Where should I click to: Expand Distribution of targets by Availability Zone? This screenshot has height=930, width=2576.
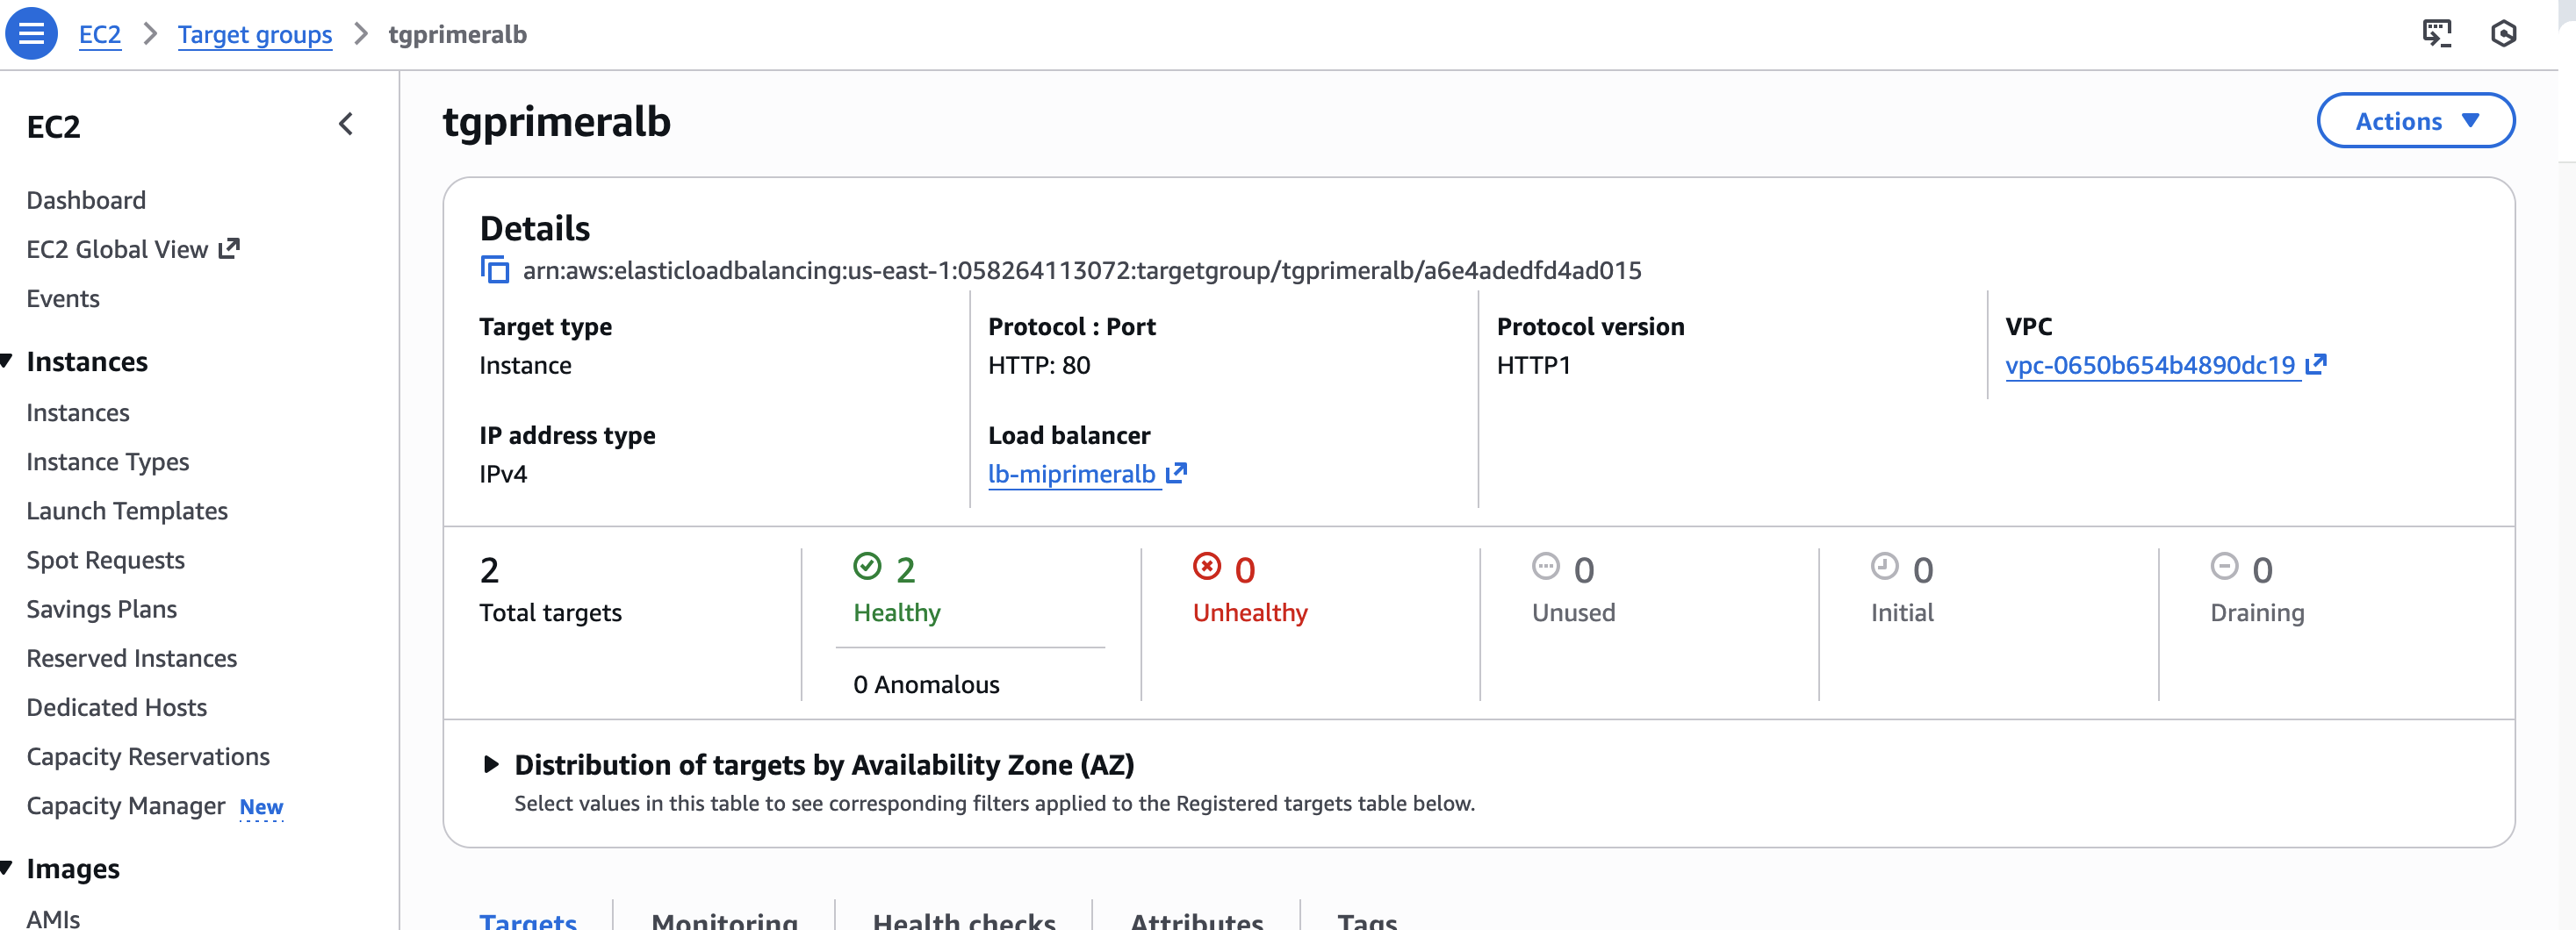[x=491, y=764]
